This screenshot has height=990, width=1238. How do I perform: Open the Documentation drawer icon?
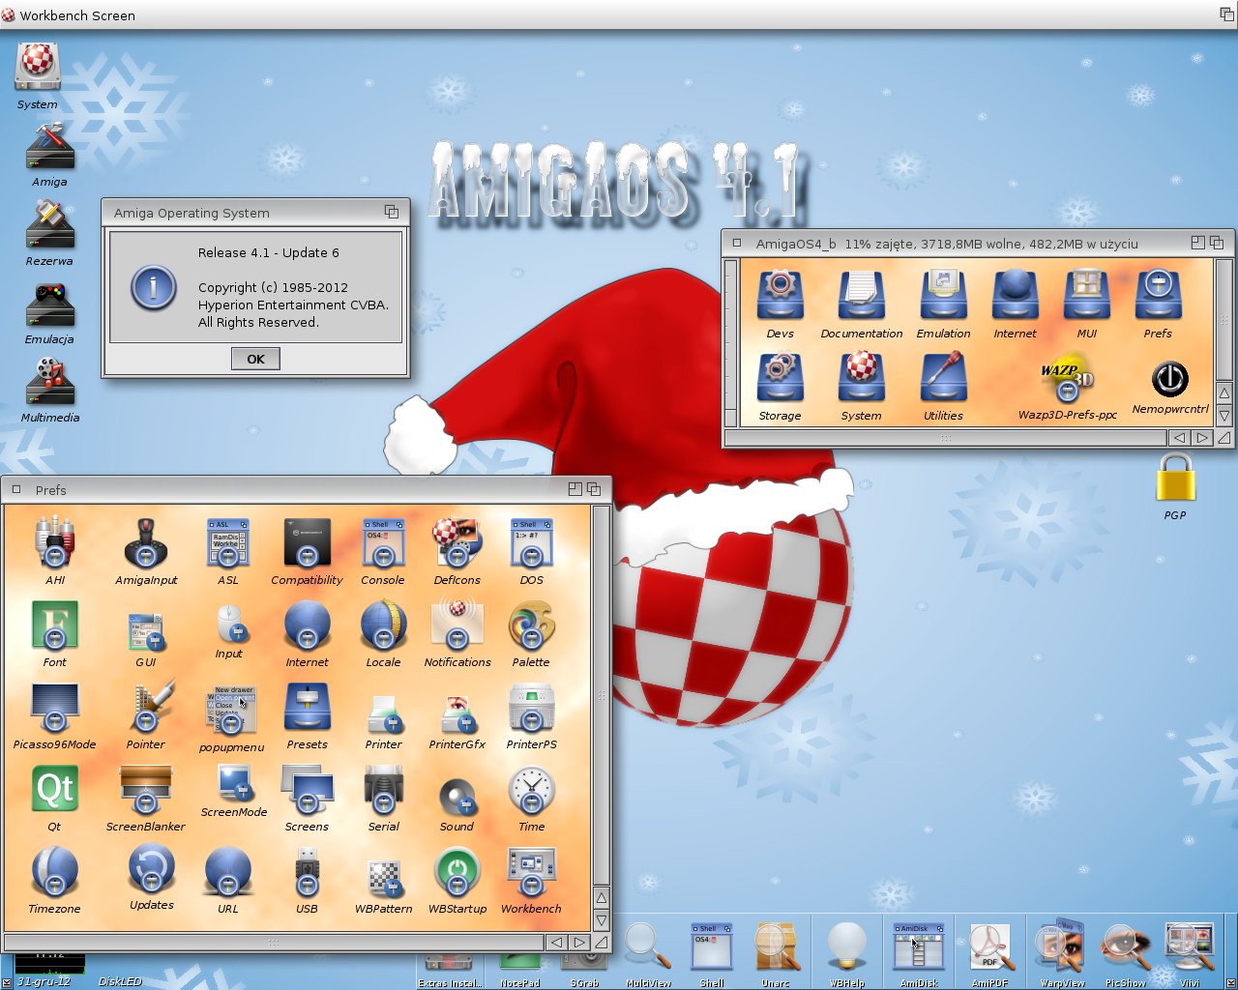(861, 295)
